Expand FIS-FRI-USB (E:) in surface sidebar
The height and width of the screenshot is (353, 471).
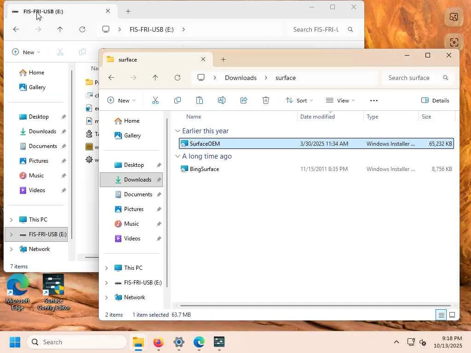pyautogui.click(x=106, y=283)
